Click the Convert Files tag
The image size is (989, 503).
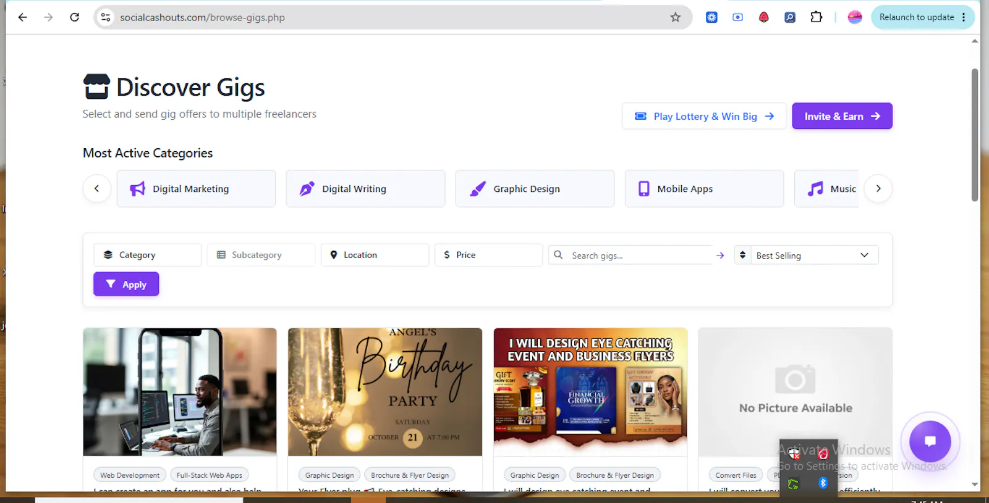tap(736, 475)
